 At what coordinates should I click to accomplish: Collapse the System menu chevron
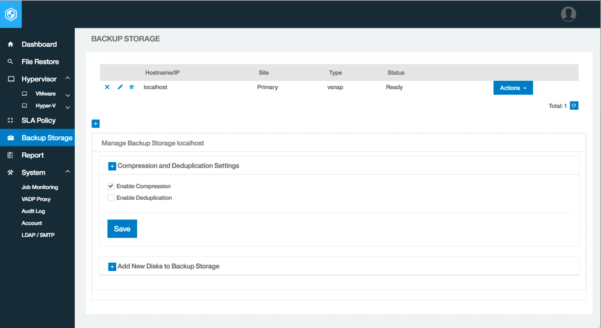[67, 171]
